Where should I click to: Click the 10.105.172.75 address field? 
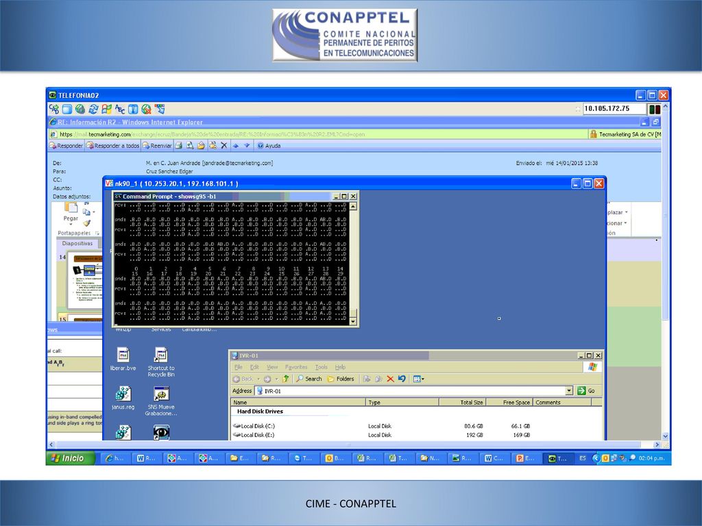tap(614, 109)
